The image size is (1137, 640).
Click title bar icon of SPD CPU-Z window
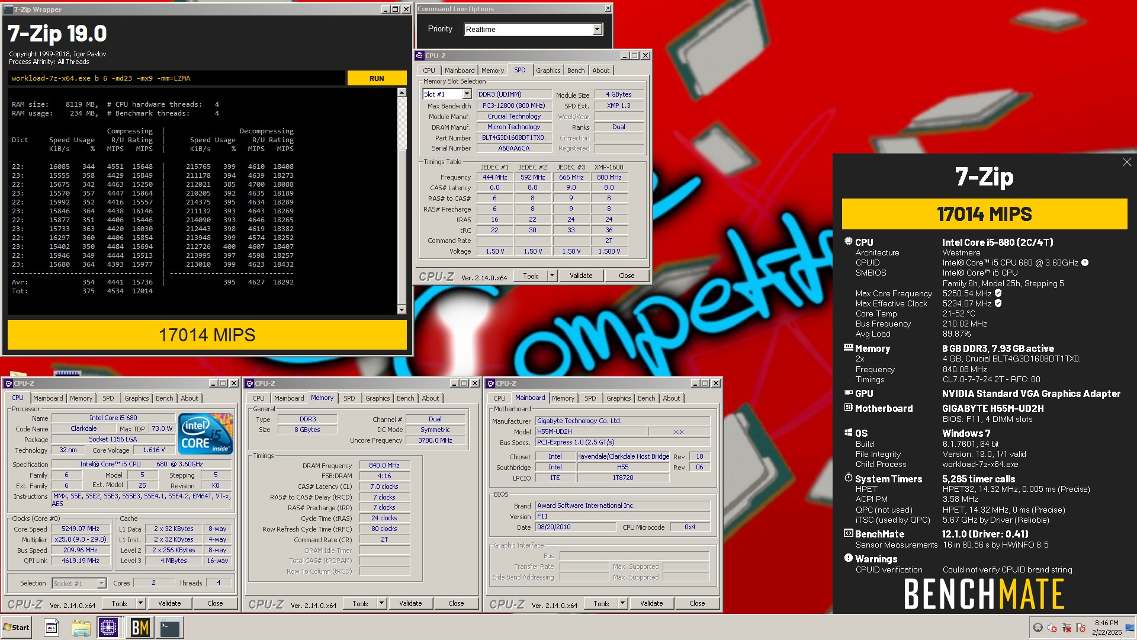(420, 56)
